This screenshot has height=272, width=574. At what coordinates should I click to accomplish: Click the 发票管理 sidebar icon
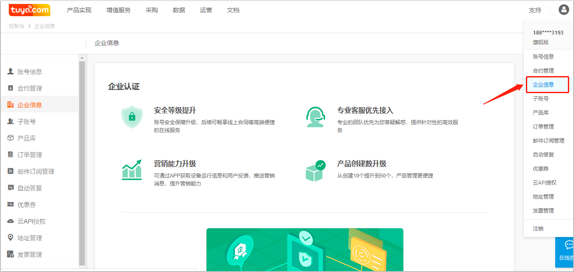10,255
